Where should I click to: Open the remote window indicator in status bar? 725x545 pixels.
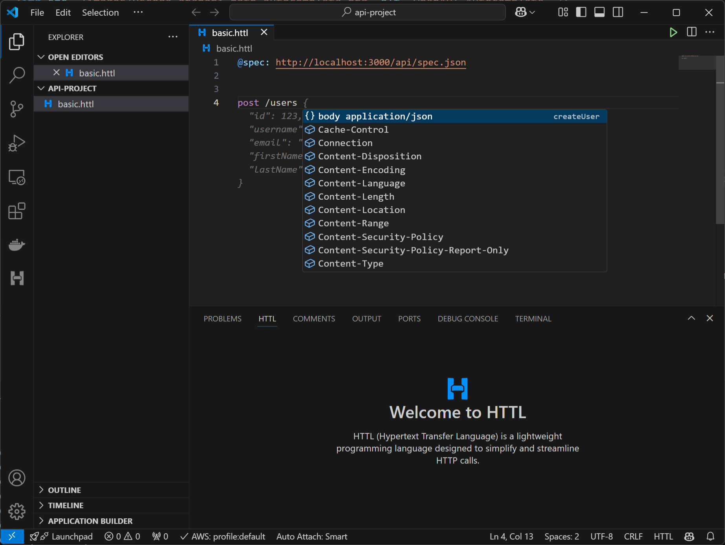pyautogui.click(x=12, y=536)
